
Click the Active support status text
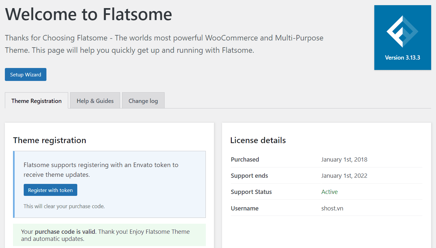[x=329, y=192]
